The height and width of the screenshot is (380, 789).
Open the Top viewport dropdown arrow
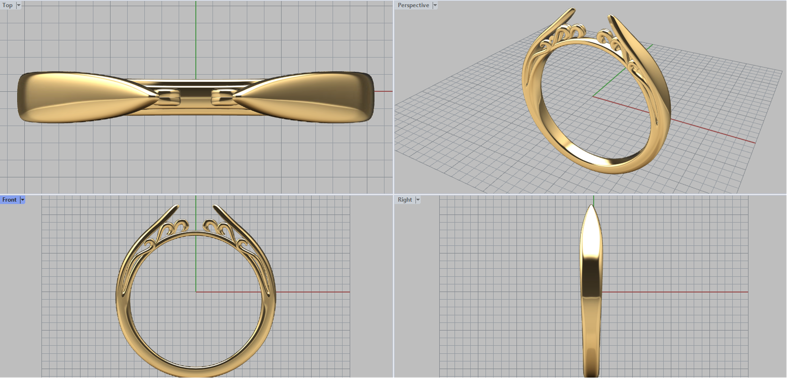coord(19,5)
